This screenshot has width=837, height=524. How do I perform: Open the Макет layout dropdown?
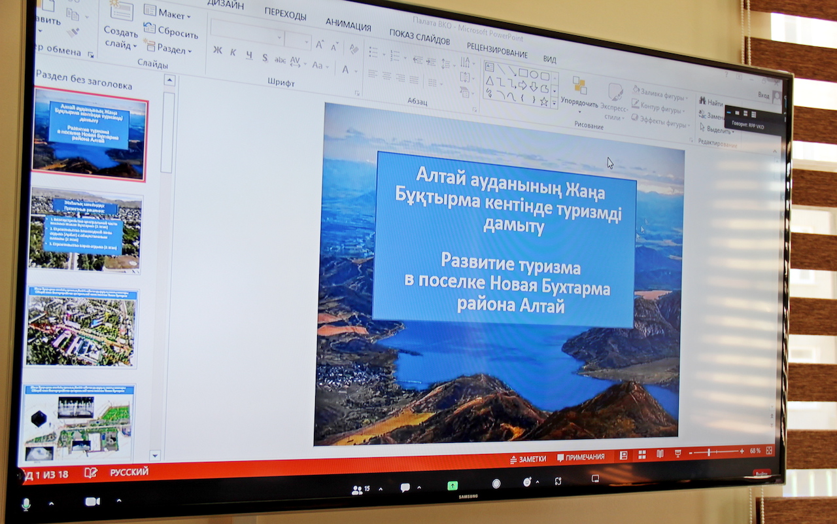tap(167, 14)
